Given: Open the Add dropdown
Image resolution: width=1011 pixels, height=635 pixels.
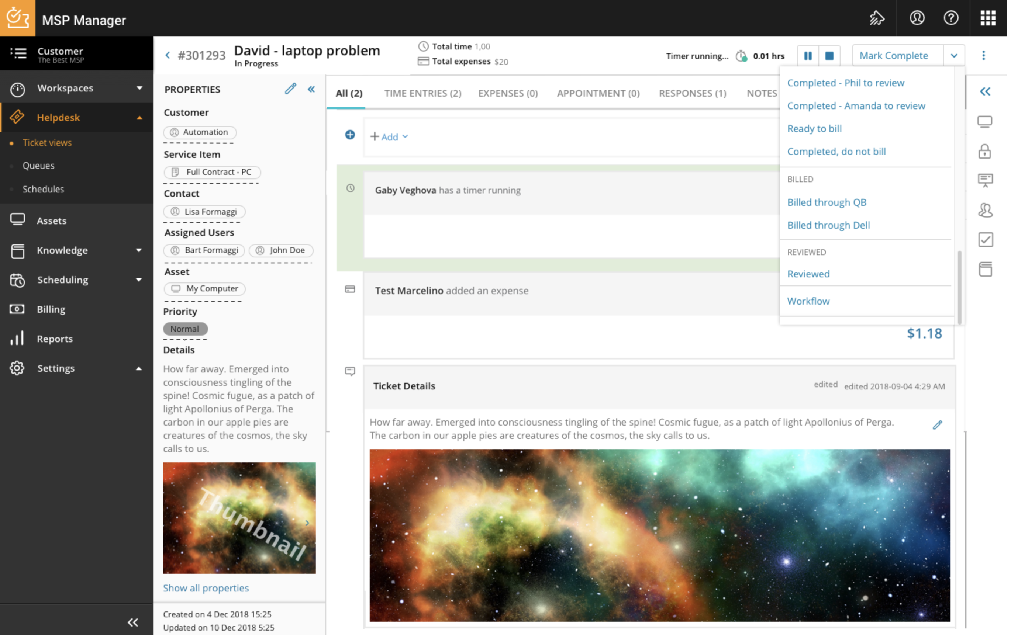Looking at the screenshot, I should [x=389, y=137].
